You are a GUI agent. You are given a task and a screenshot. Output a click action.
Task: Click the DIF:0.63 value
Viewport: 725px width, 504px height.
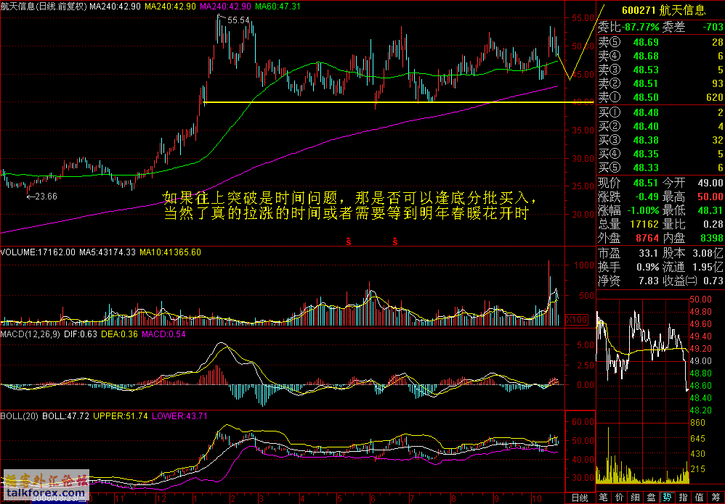[80, 334]
